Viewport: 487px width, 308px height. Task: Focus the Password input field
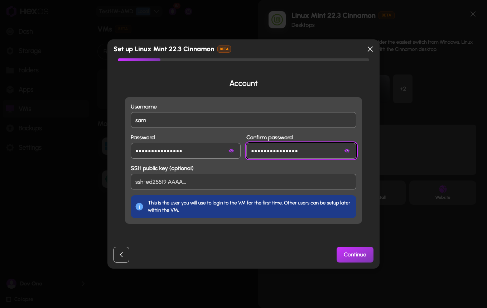185,151
